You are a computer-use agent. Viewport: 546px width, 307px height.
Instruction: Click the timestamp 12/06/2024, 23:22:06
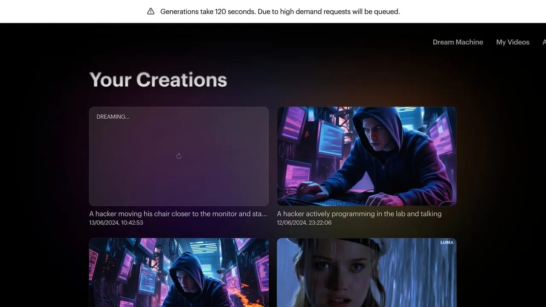click(304, 223)
